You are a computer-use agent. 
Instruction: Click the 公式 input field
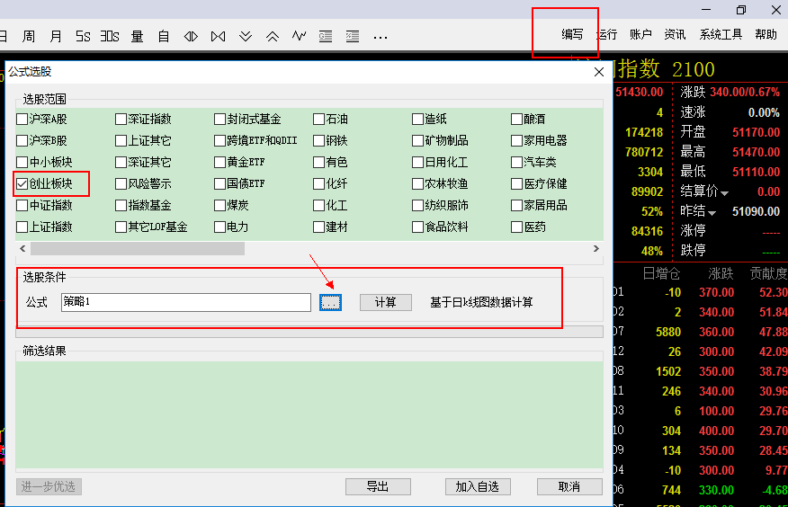(x=185, y=303)
